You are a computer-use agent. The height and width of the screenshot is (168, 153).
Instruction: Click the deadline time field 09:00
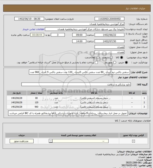(x=79, y=35)
